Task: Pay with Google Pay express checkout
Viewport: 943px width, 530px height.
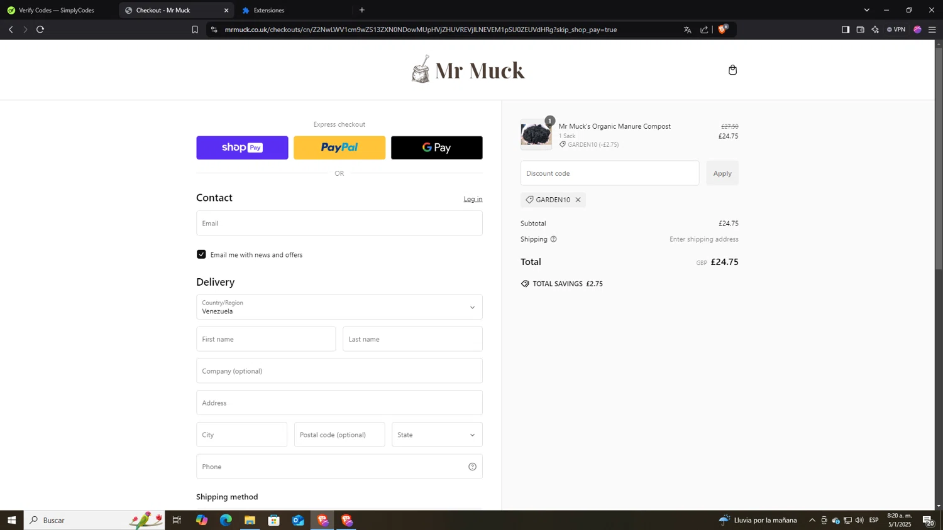Action: click(437, 148)
